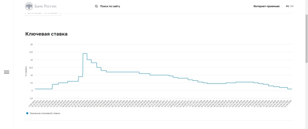Click the chart peak at 17% rate
The height and width of the screenshot is (129, 308).
click(85, 54)
